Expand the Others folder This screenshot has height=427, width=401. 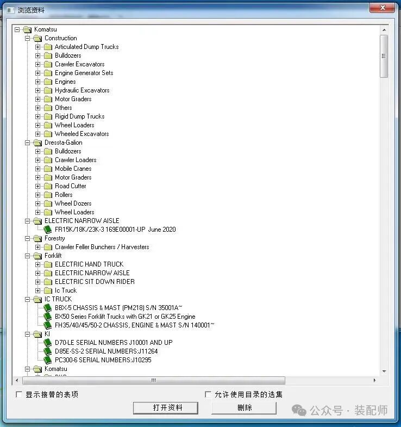coord(38,108)
